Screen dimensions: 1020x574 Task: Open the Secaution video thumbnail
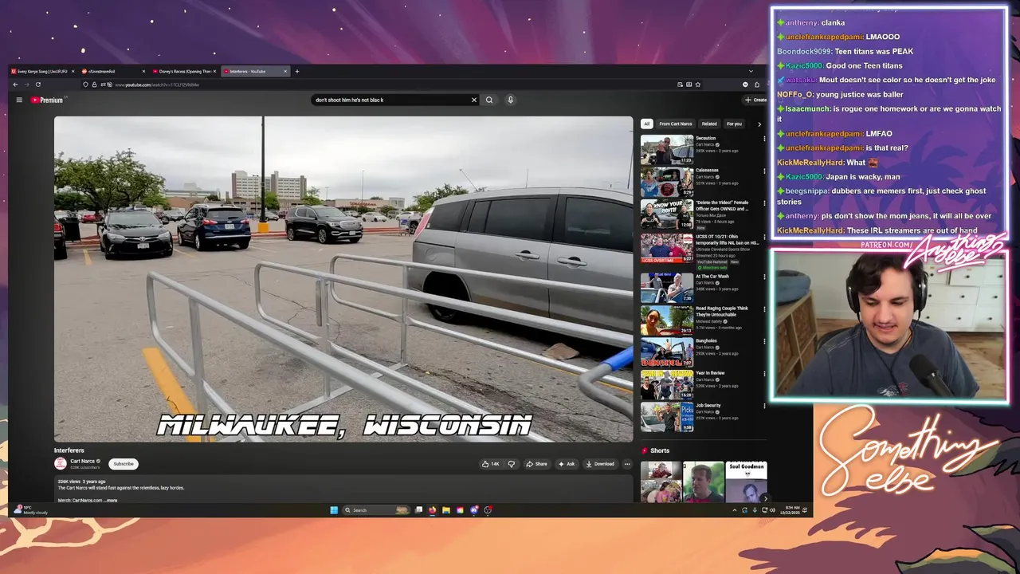(x=667, y=149)
